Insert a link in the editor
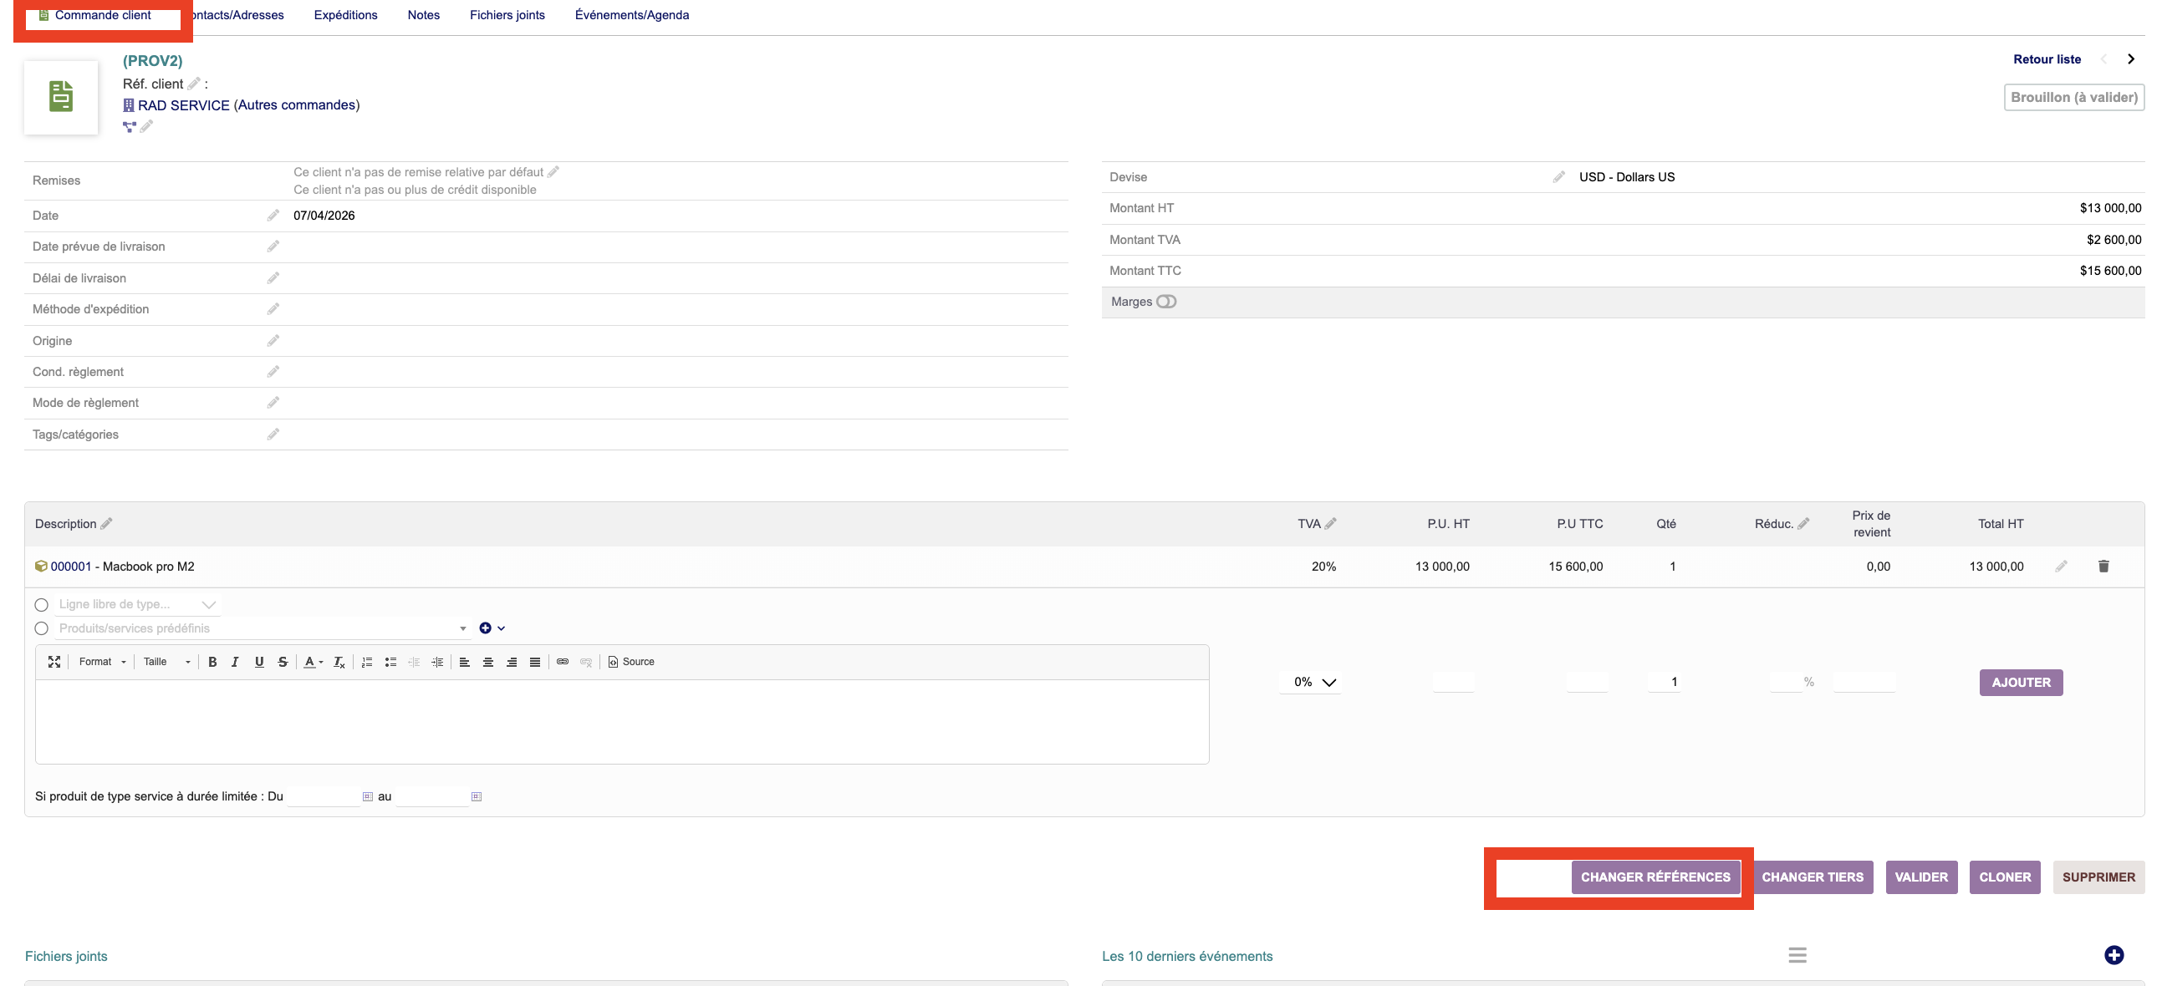 563,662
